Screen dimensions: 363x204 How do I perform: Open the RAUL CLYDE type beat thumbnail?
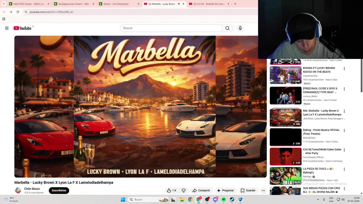286,95
